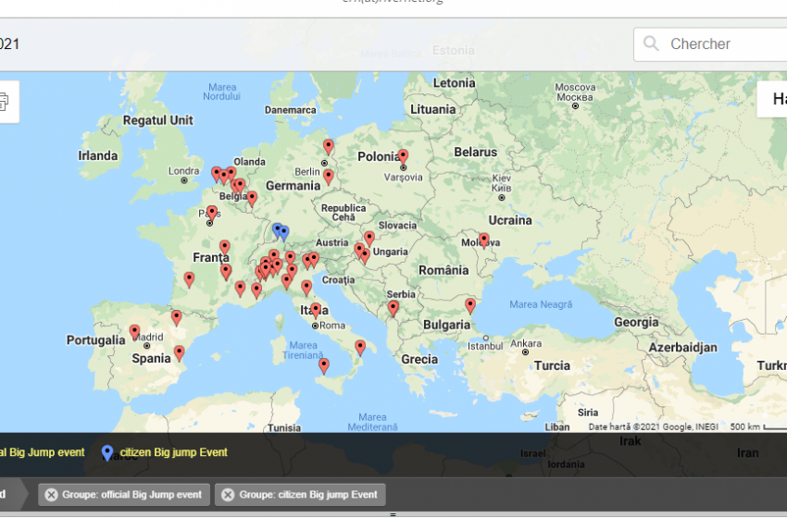
Task: Click the red pin above Roma on Italia label
Action: click(316, 311)
